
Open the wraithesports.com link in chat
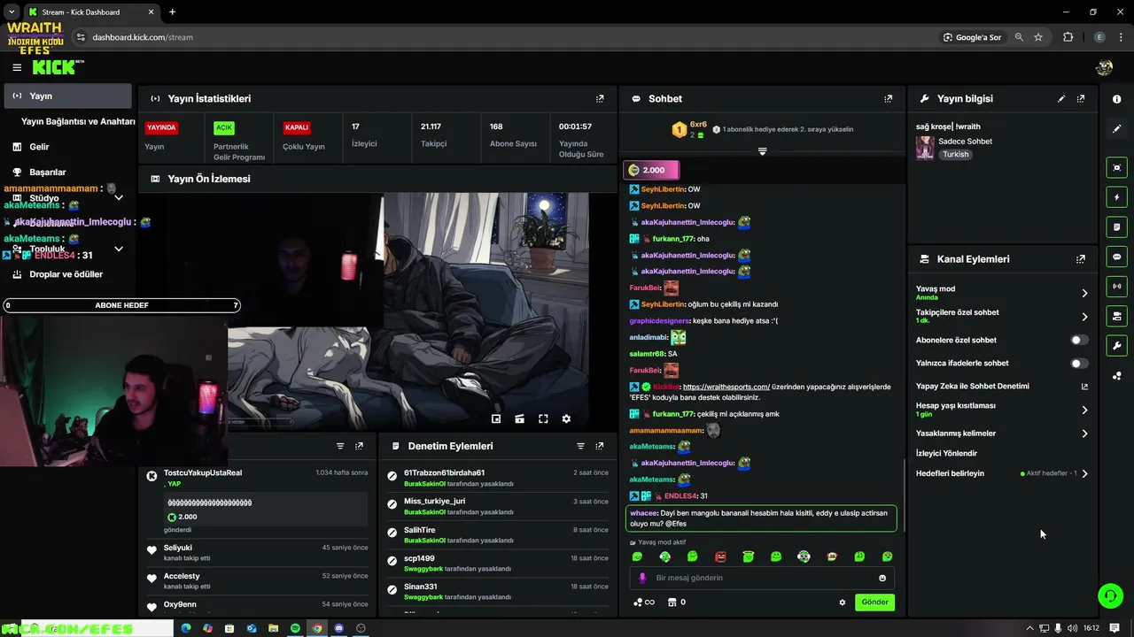point(726,388)
